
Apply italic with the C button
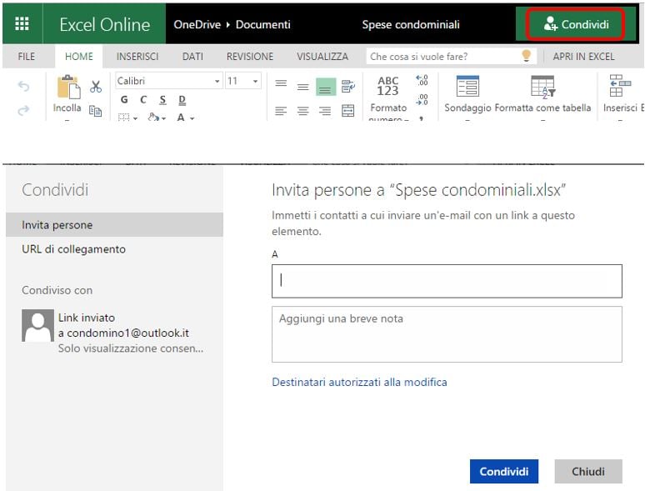coord(143,99)
